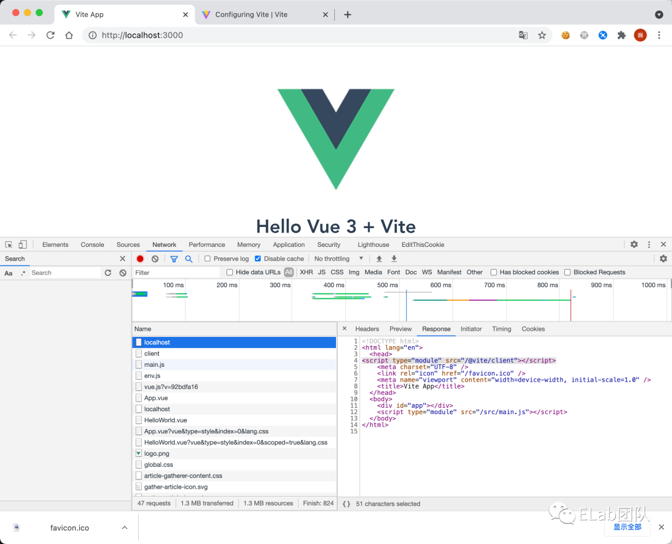Select the main.js request
The image size is (672, 544).
click(235, 364)
